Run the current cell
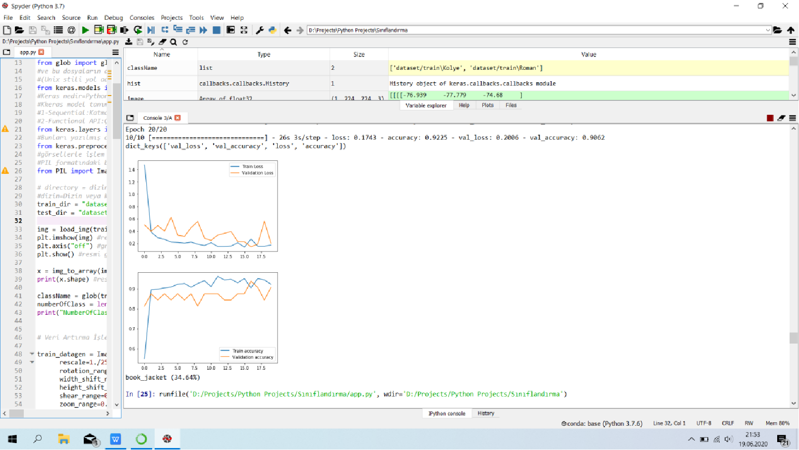 (x=99, y=30)
